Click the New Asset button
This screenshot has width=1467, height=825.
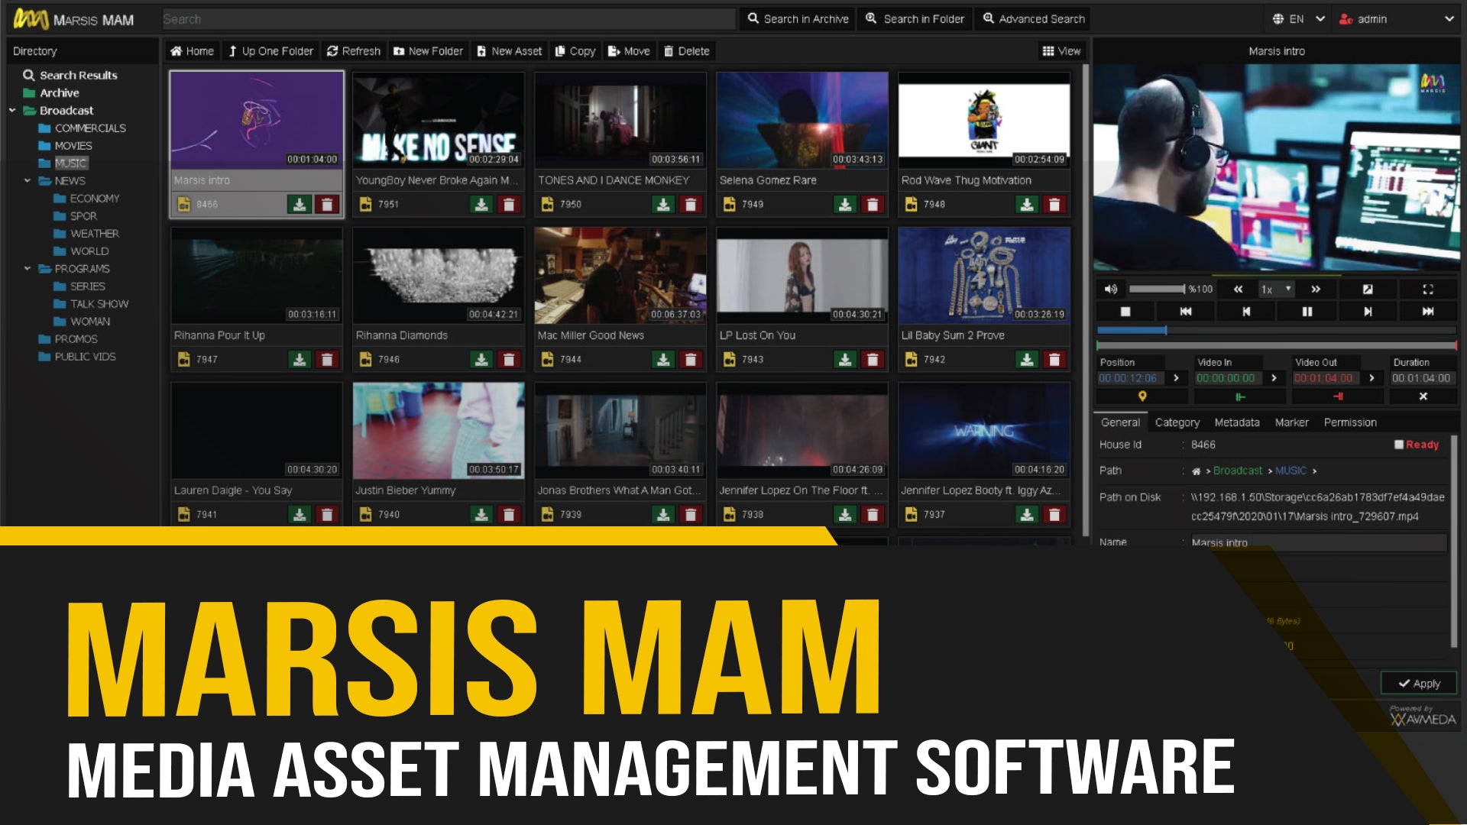point(510,51)
